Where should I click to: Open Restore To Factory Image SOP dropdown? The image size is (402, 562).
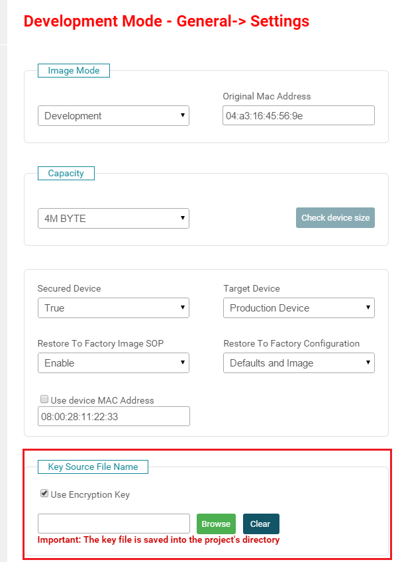113,363
